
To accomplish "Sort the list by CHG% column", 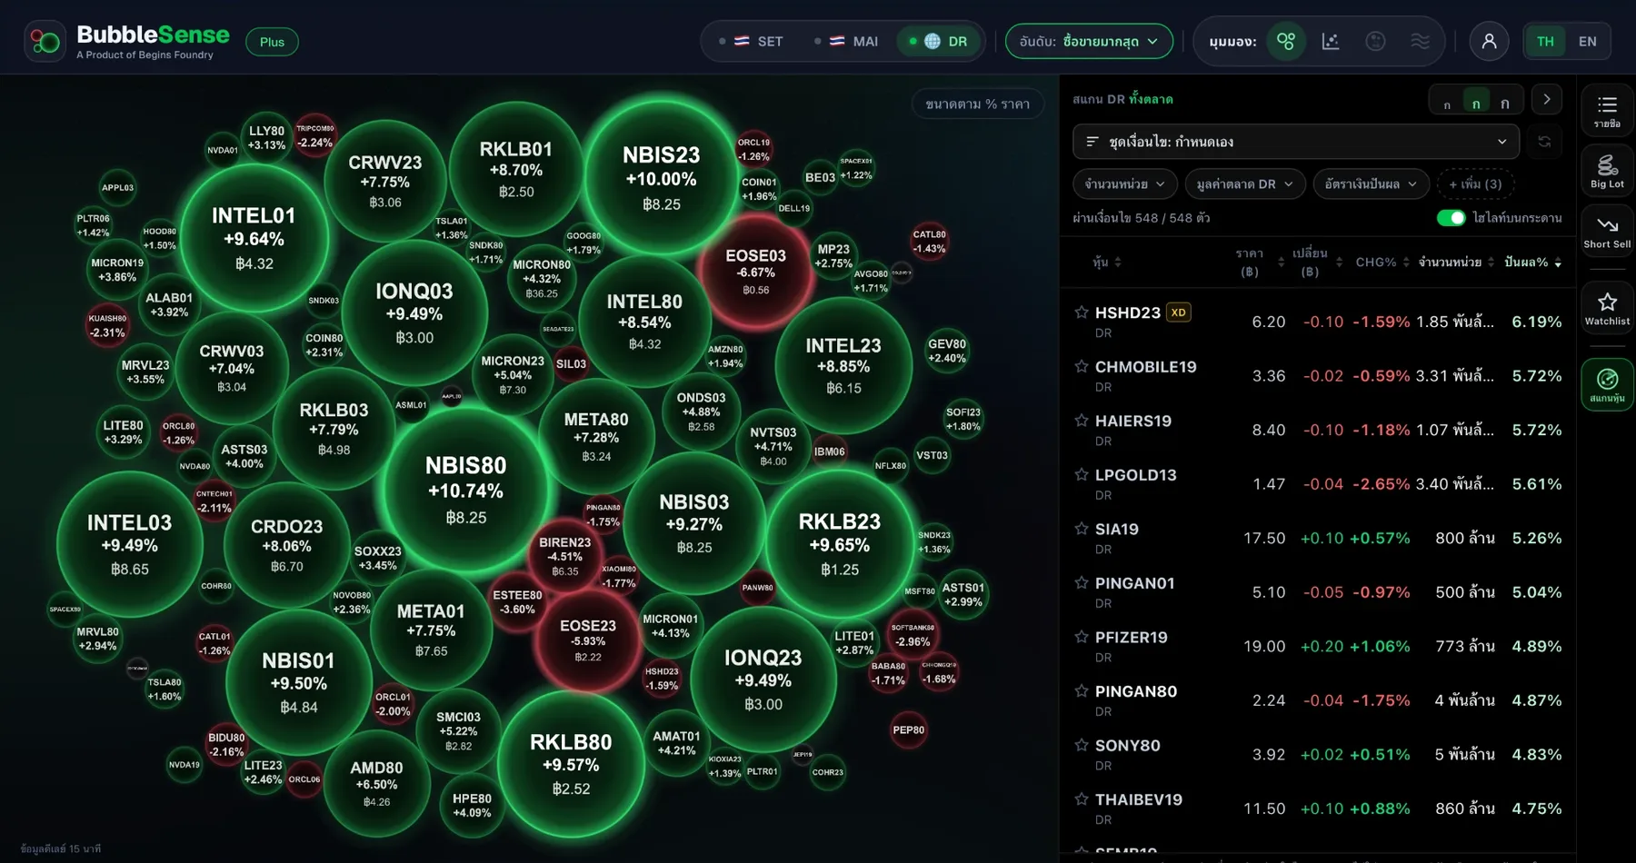I will [1382, 263].
